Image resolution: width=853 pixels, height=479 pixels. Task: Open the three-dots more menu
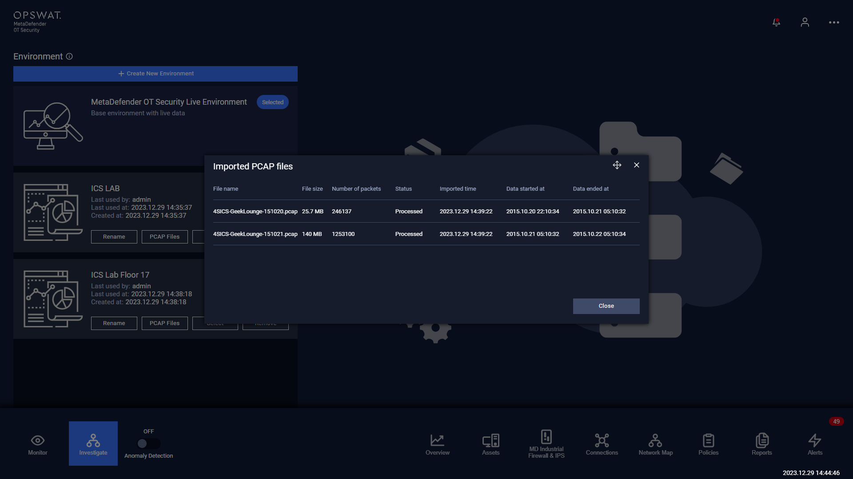click(x=834, y=22)
